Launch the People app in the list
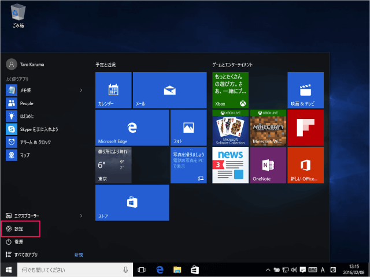This screenshot has height=277, width=370. point(45,103)
